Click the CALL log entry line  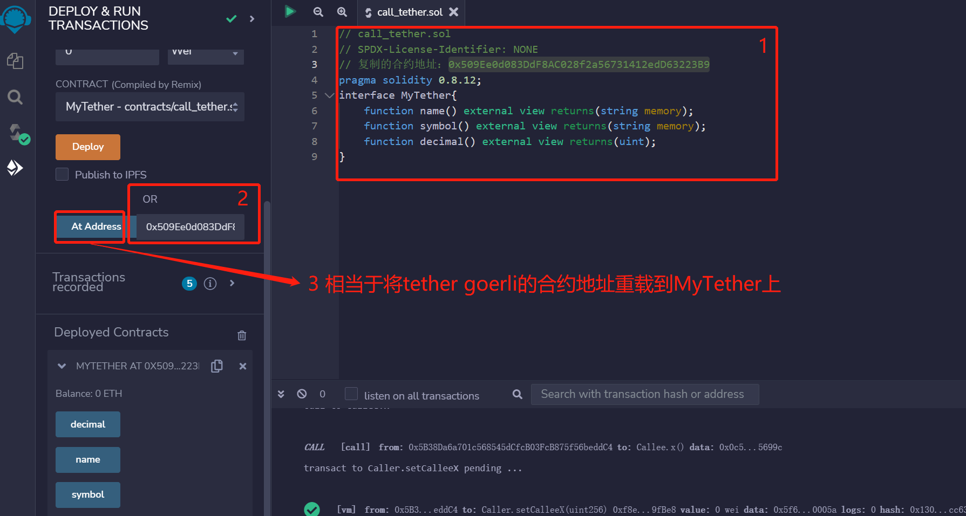coord(543,447)
